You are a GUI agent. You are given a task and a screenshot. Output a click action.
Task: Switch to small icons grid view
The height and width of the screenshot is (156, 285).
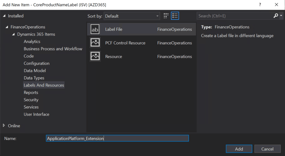pyautogui.click(x=166, y=16)
